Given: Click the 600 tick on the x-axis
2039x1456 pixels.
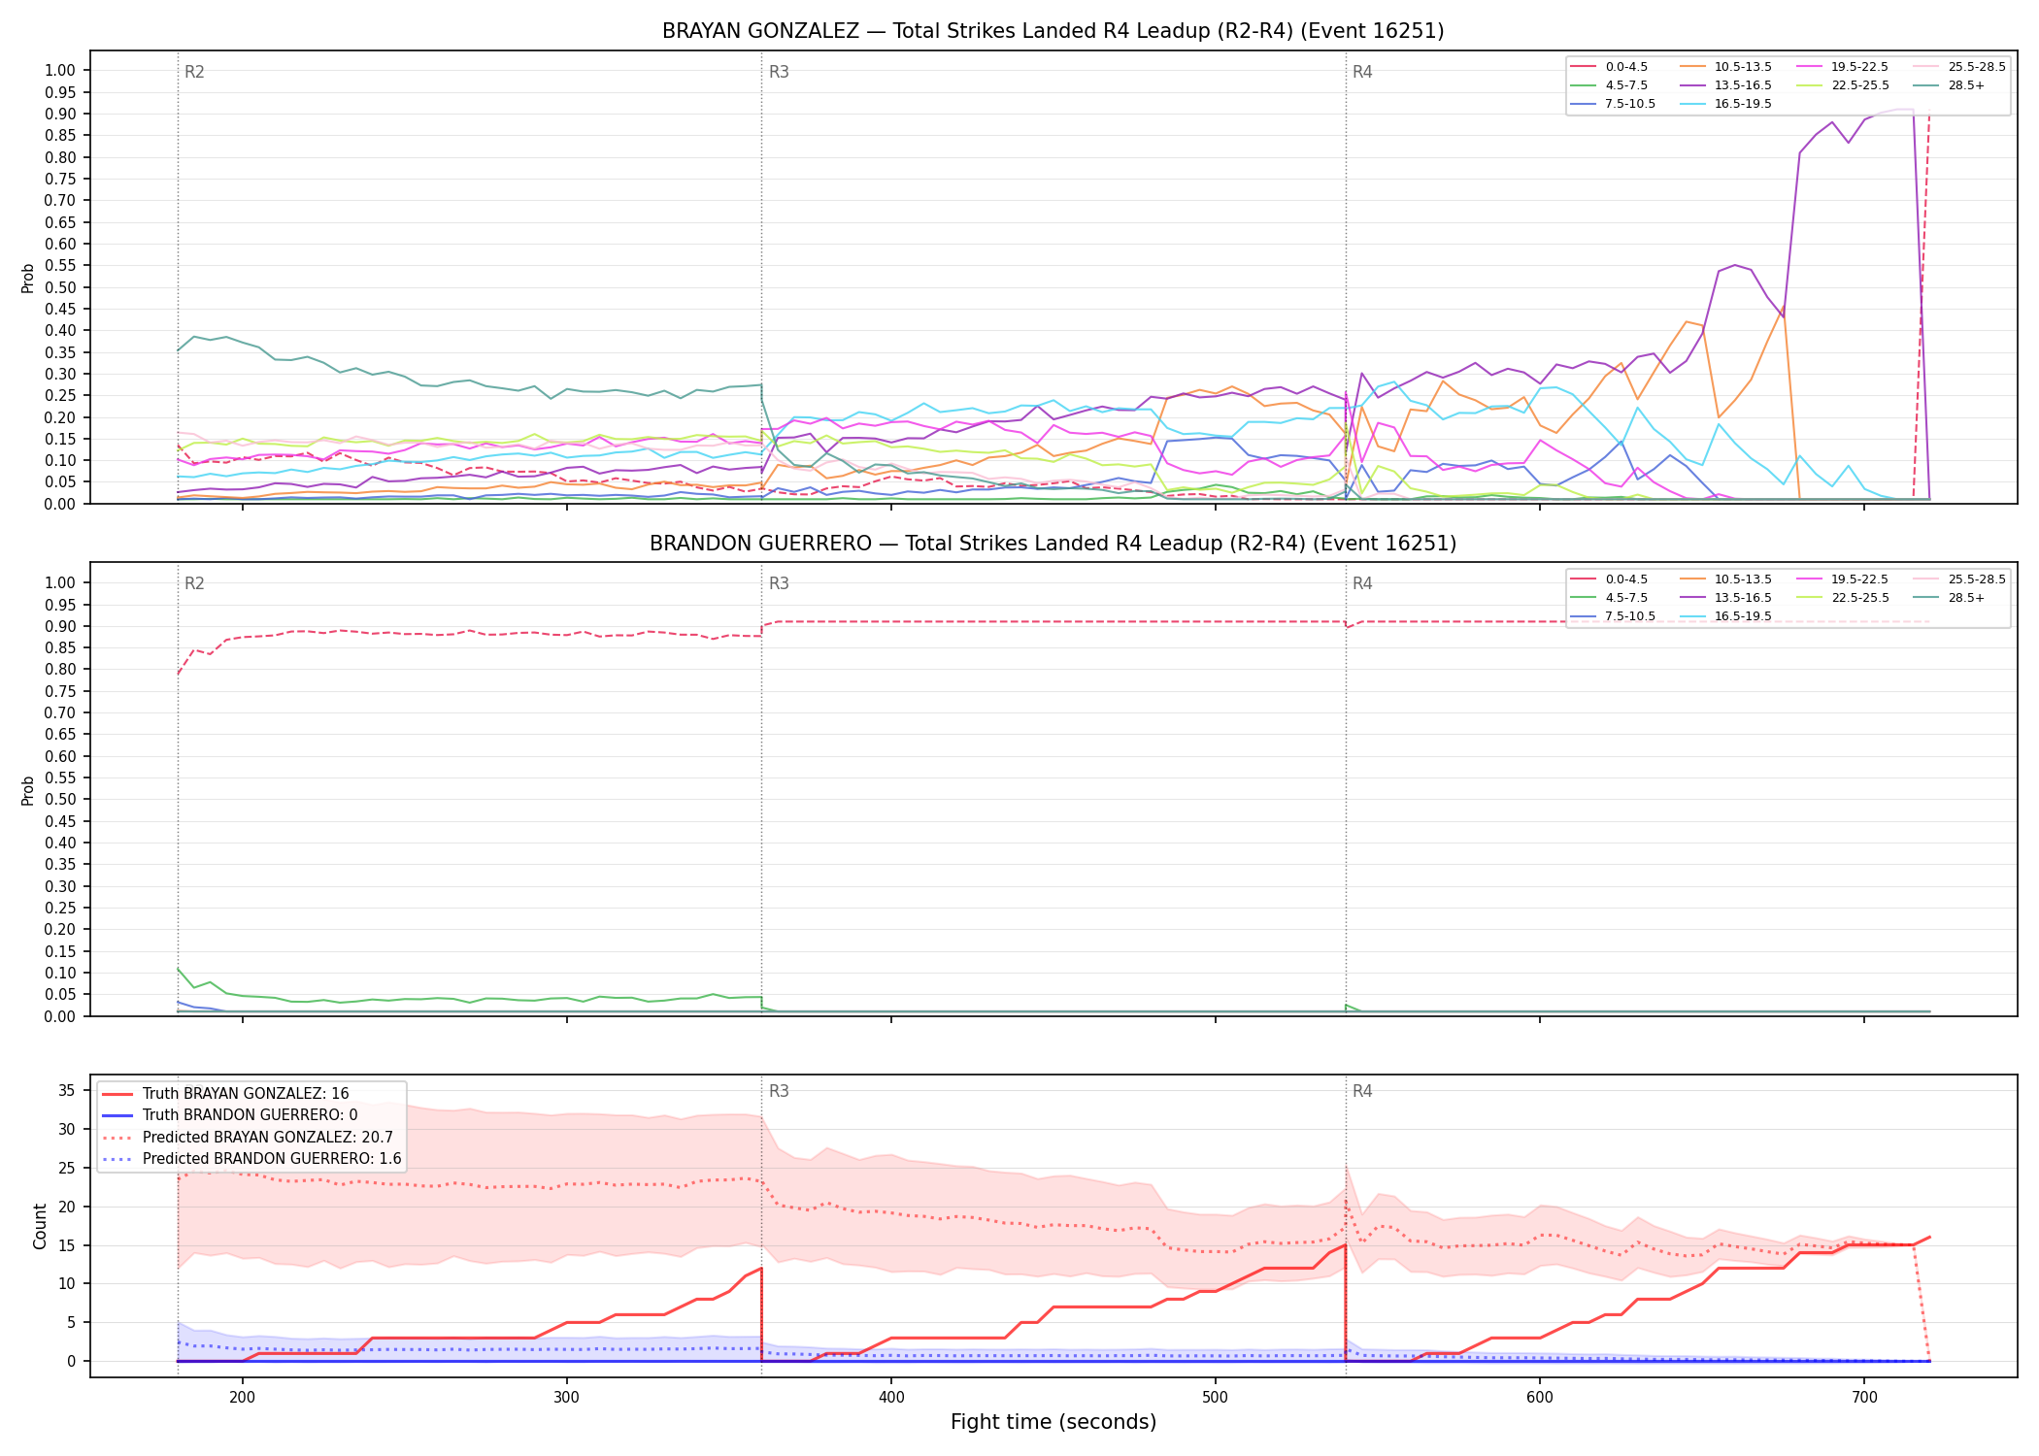Looking at the screenshot, I should coord(1540,1397).
